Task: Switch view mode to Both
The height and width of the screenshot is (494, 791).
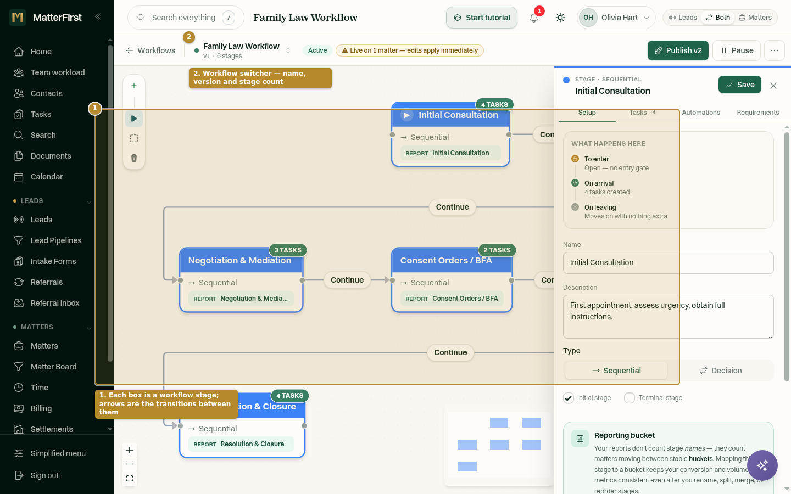Action: [x=718, y=18]
